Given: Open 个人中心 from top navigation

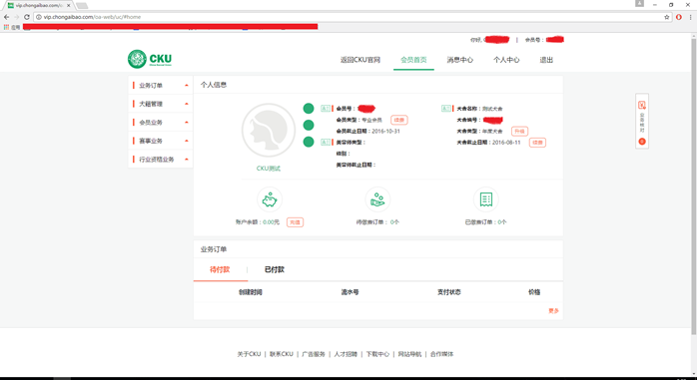Looking at the screenshot, I should 506,60.
